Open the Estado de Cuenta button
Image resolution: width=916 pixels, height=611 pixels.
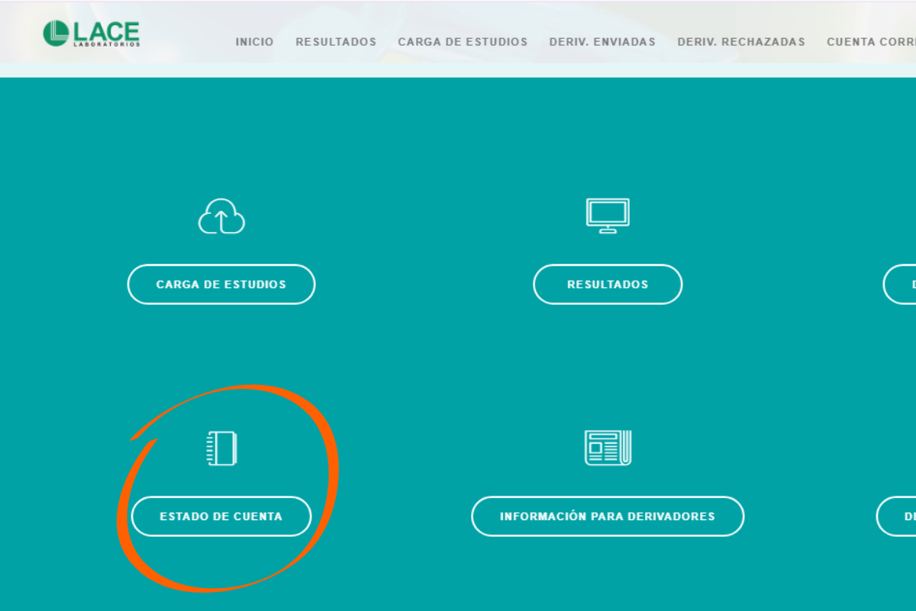pos(221,516)
